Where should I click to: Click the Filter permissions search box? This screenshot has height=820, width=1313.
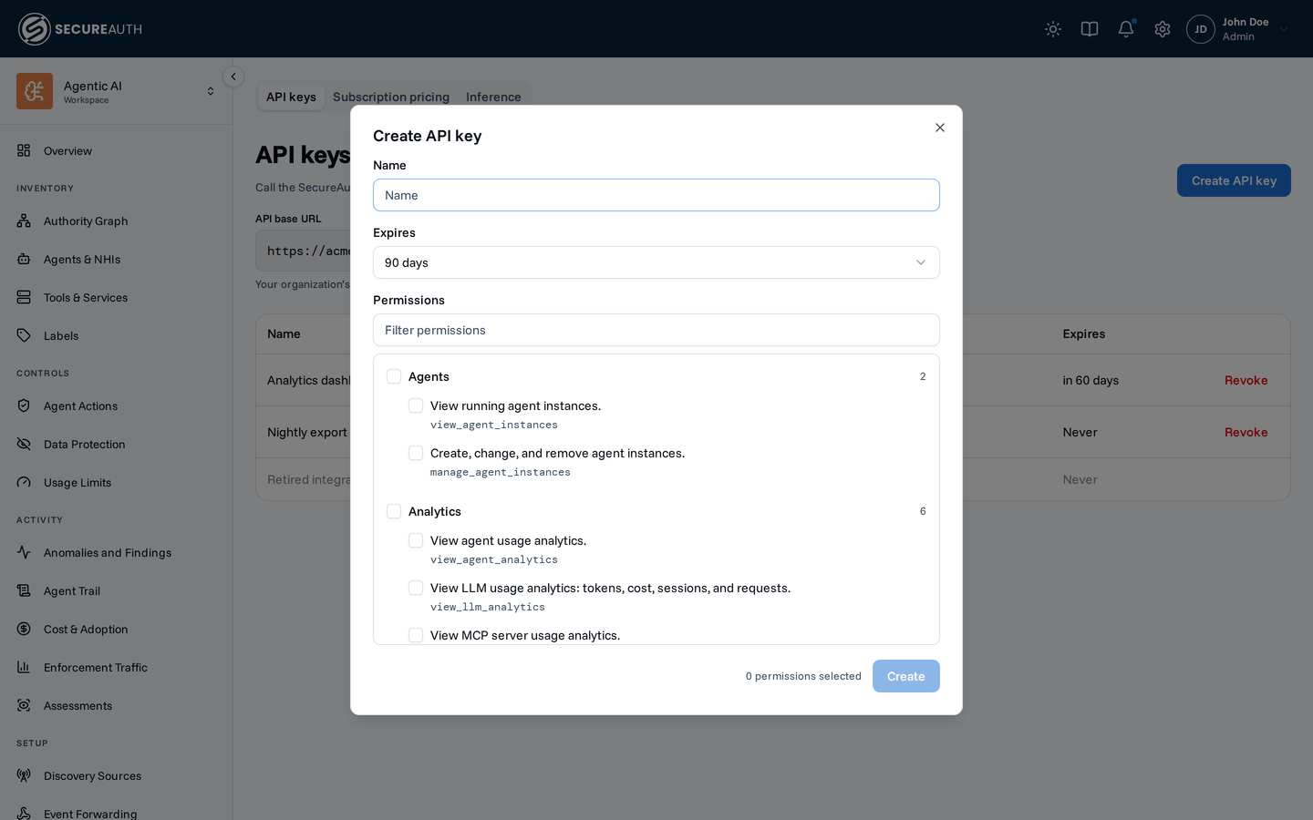pyautogui.click(x=656, y=330)
